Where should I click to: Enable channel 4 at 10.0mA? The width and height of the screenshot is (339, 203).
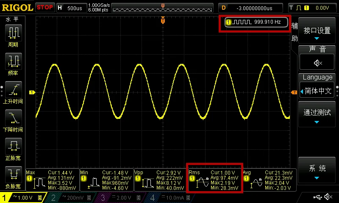(171, 198)
